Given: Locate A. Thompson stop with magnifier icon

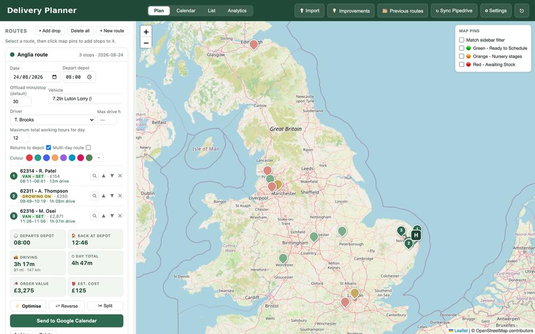Looking at the screenshot, I should (x=95, y=196).
